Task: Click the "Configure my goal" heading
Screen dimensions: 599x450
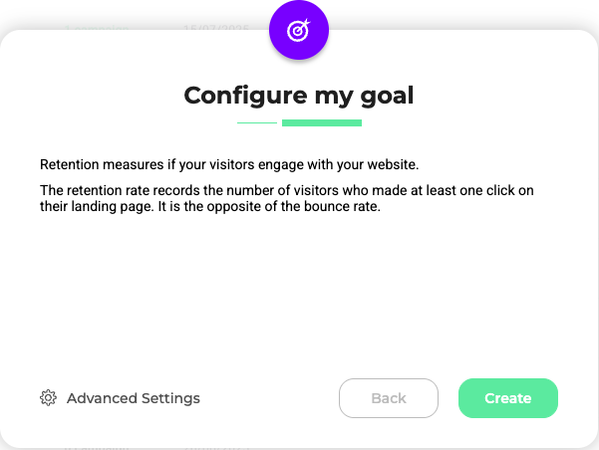Action: (299, 96)
